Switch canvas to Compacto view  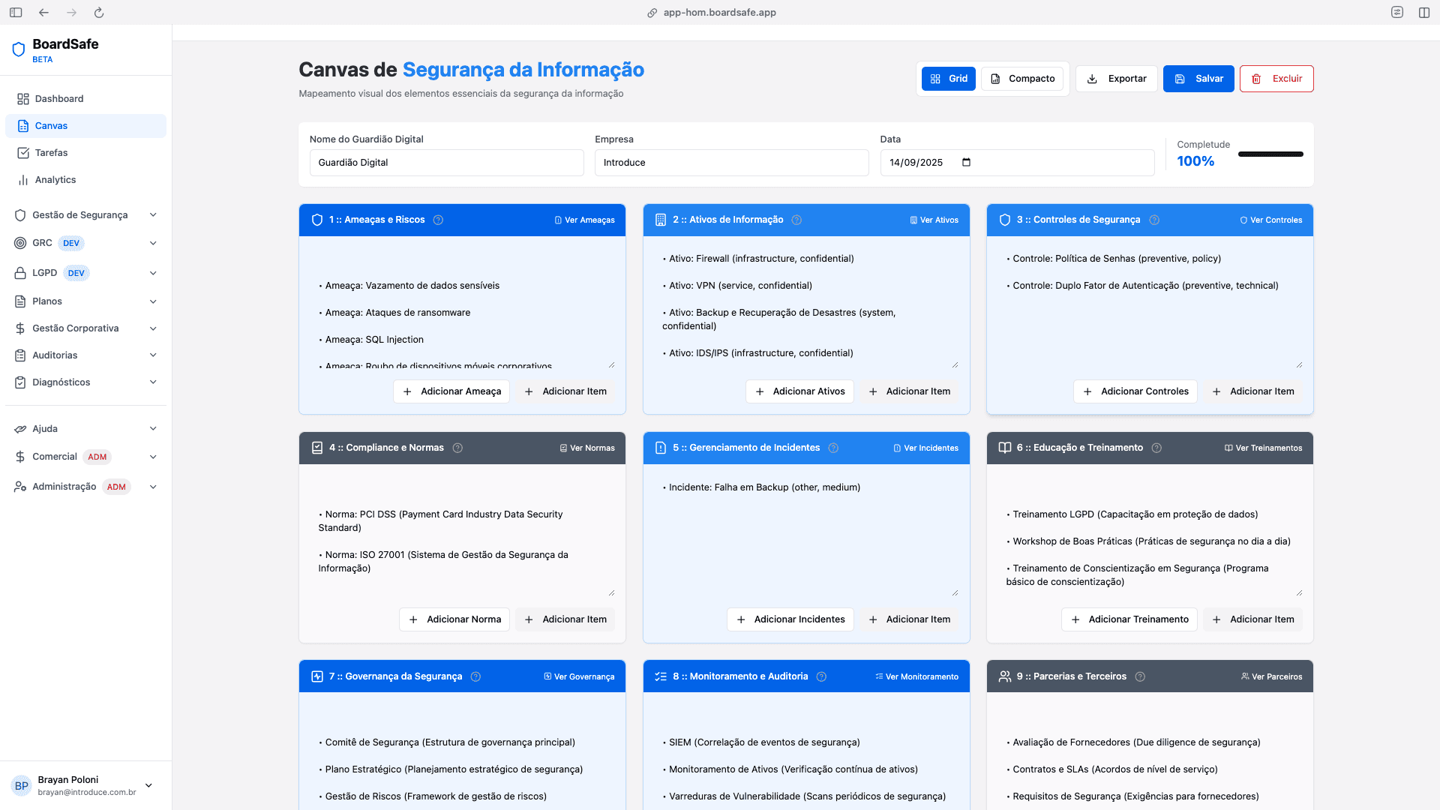point(1022,79)
